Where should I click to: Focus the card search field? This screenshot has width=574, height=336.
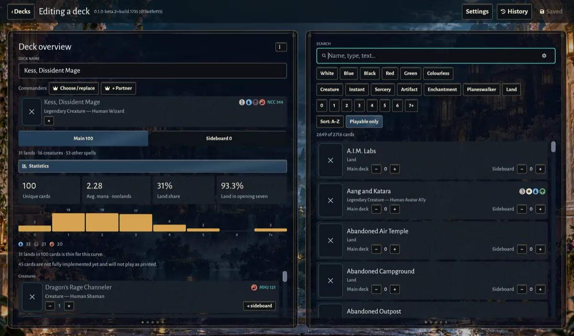tap(436, 56)
